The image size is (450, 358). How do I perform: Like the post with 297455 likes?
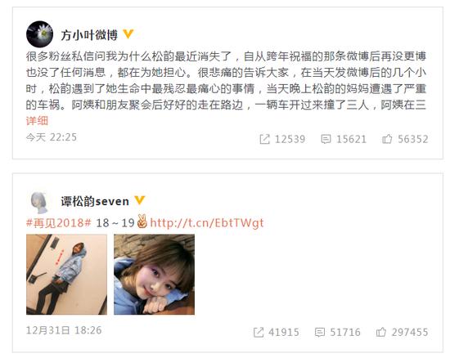click(x=402, y=333)
